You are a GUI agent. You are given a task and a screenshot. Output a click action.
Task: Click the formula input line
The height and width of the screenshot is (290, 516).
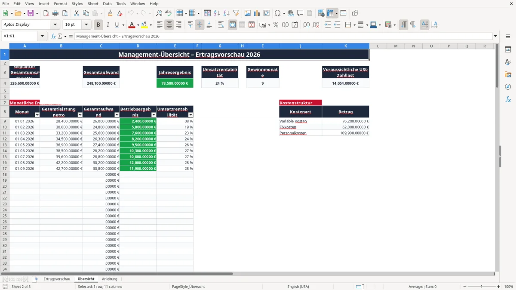point(283,37)
